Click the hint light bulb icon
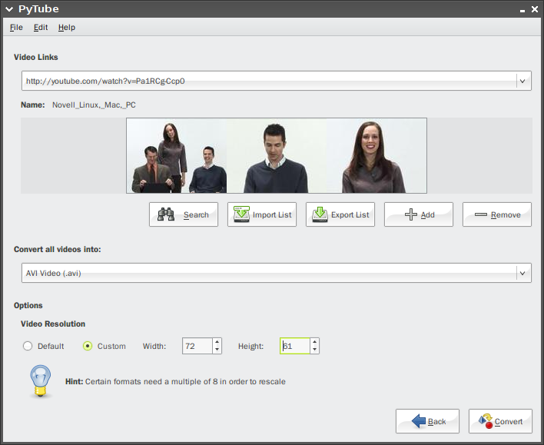 point(41,380)
